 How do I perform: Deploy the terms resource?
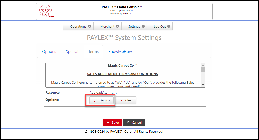point(102,100)
